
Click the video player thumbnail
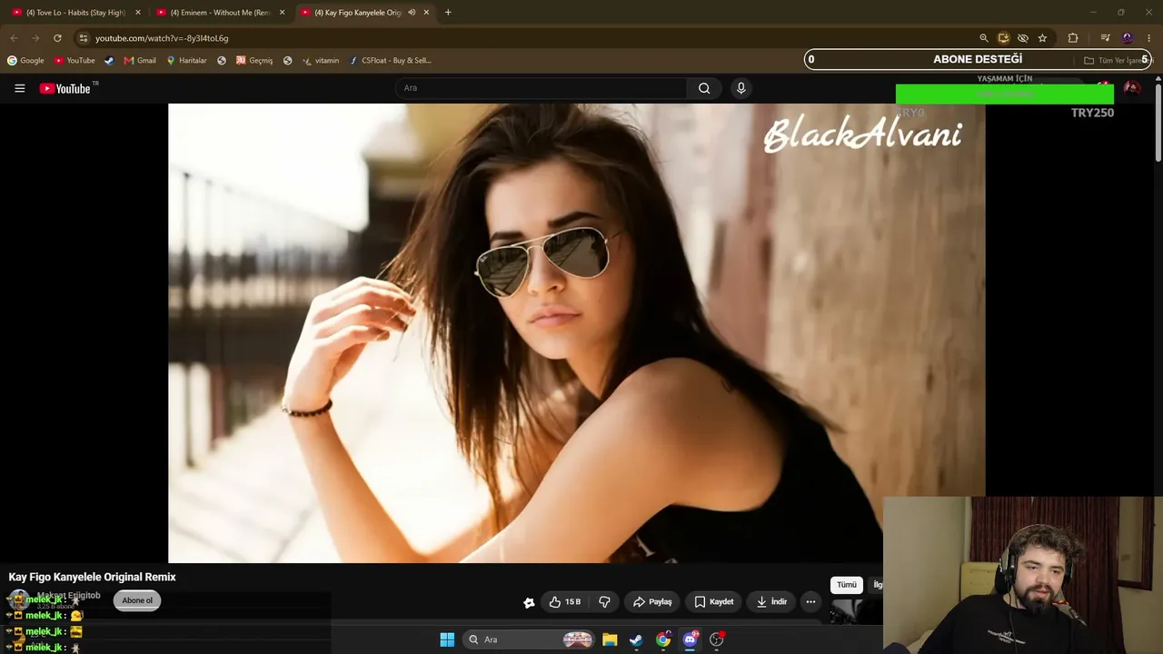[577, 333]
